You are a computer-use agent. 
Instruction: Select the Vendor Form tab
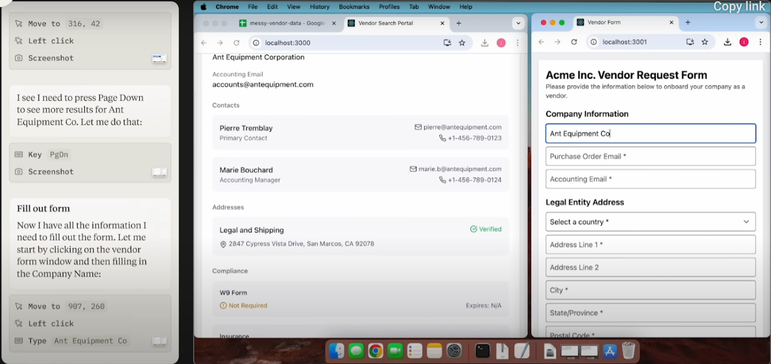point(626,23)
